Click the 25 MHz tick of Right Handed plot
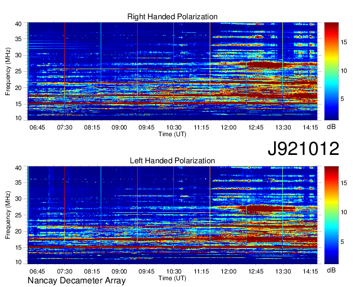353x287 pixels. tap(18, 71)
